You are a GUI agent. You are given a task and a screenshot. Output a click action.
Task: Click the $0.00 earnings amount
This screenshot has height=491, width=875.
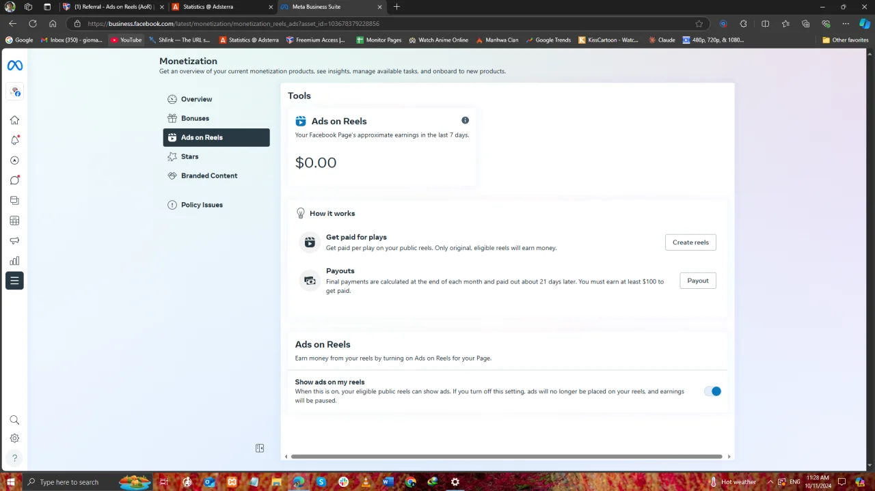(316, 163)
